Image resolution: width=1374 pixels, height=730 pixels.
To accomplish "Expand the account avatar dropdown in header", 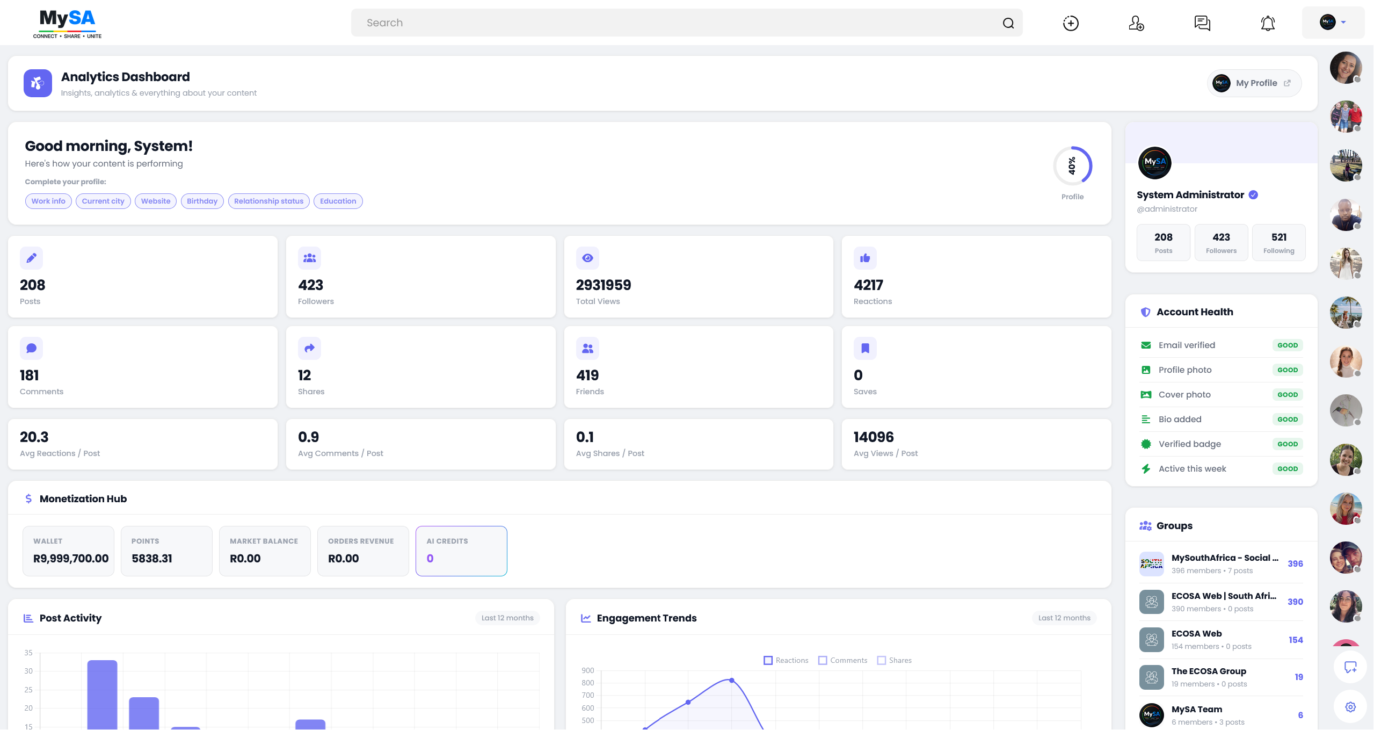I will click(x=1333, y=23).
